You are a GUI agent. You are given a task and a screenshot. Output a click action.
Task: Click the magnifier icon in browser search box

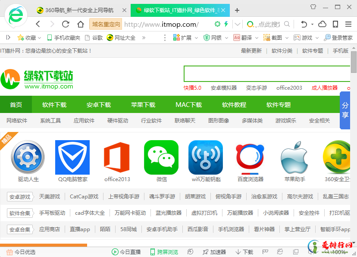point(287,24)
